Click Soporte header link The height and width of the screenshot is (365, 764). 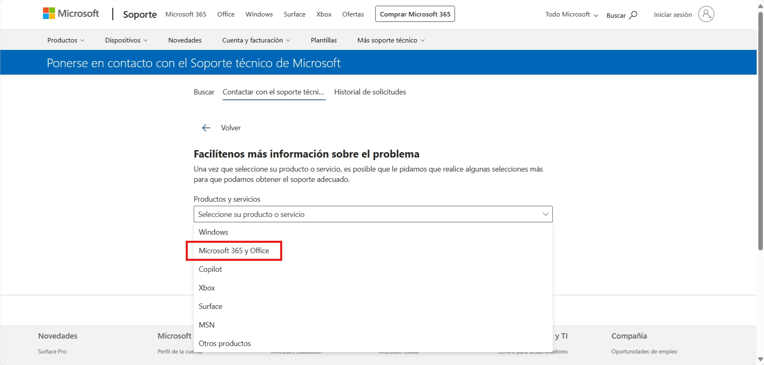point(140,14)
